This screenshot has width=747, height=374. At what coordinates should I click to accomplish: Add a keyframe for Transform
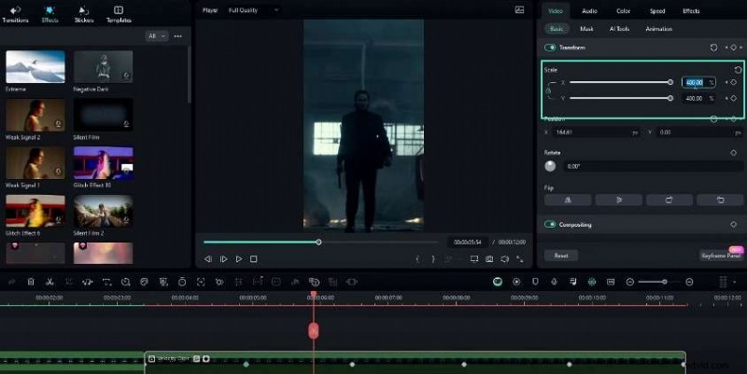[734, 48]
